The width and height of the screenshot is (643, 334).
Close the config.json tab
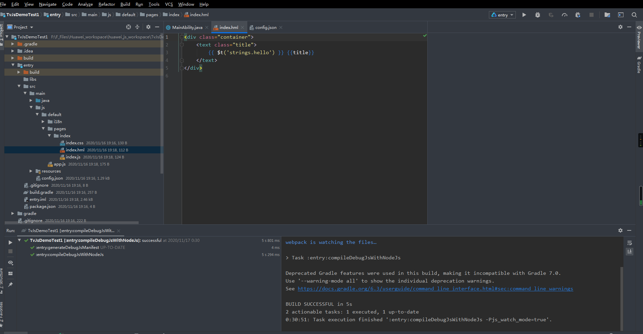pyautogui.click(x=281, y=28)
